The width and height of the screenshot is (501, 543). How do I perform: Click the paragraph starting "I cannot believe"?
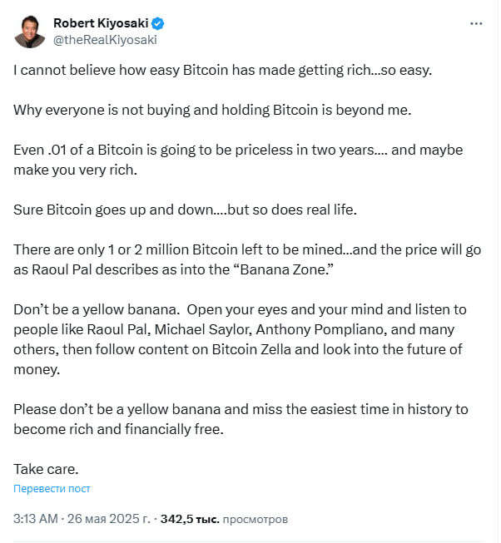click(224, 70)
